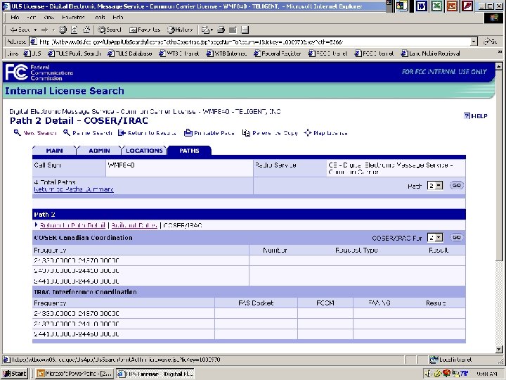Open the ULS Database link shortcut
Viewport: 506px width, 380px height.
(130, 53)
